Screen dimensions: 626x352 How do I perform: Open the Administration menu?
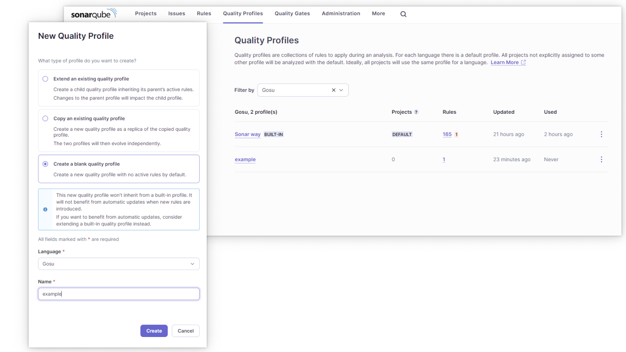point(341,14)
